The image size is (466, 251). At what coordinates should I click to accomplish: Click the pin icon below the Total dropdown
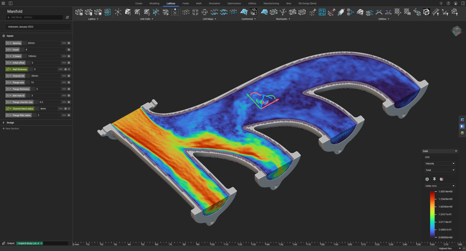tap(434, 179)
